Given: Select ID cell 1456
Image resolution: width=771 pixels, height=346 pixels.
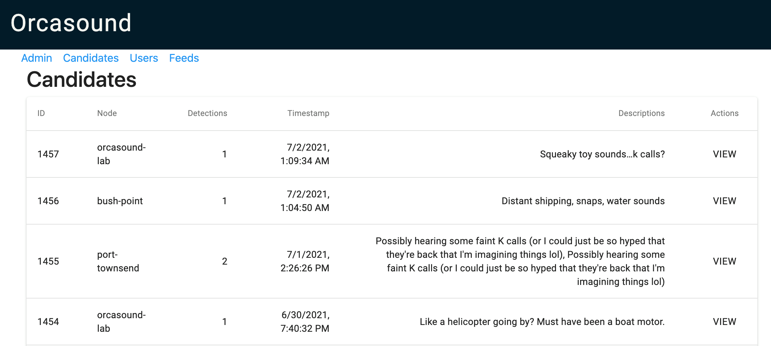Looking at the screenshot, I should (x=48, y=201).
